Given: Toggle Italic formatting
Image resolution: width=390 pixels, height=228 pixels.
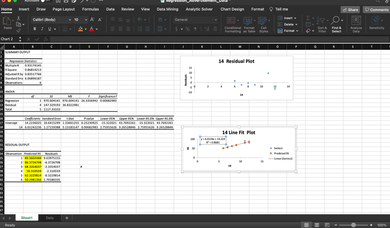Looking at the screenshot, I should (x=42, y=29).
